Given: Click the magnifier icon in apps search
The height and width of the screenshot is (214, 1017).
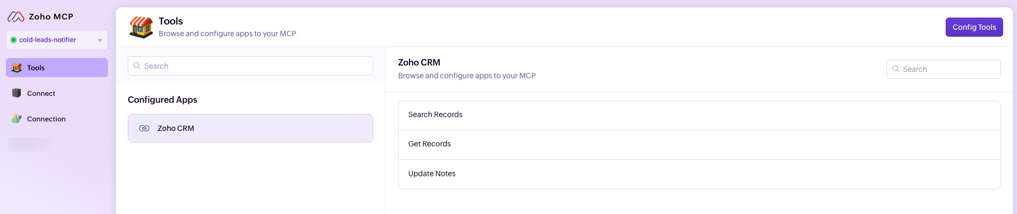Looking at the screenshot, I should tap(137, 66).
